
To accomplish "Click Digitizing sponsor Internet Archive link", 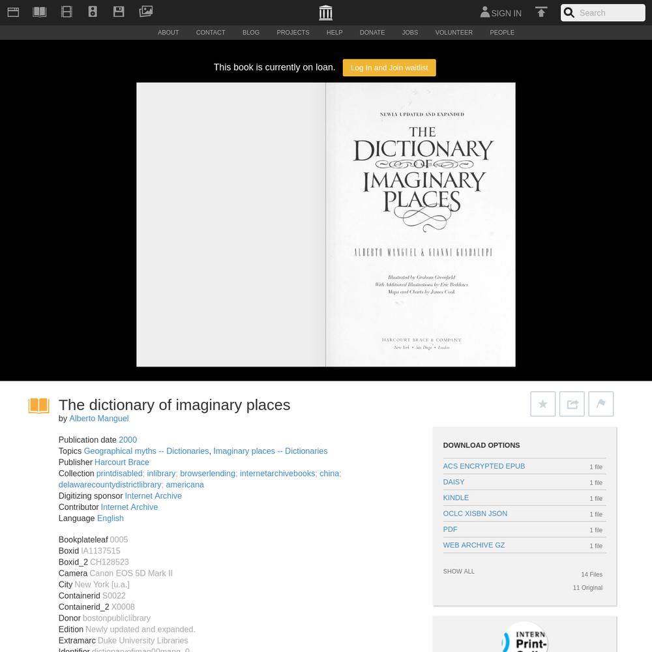I will click(x=153, y=496).
